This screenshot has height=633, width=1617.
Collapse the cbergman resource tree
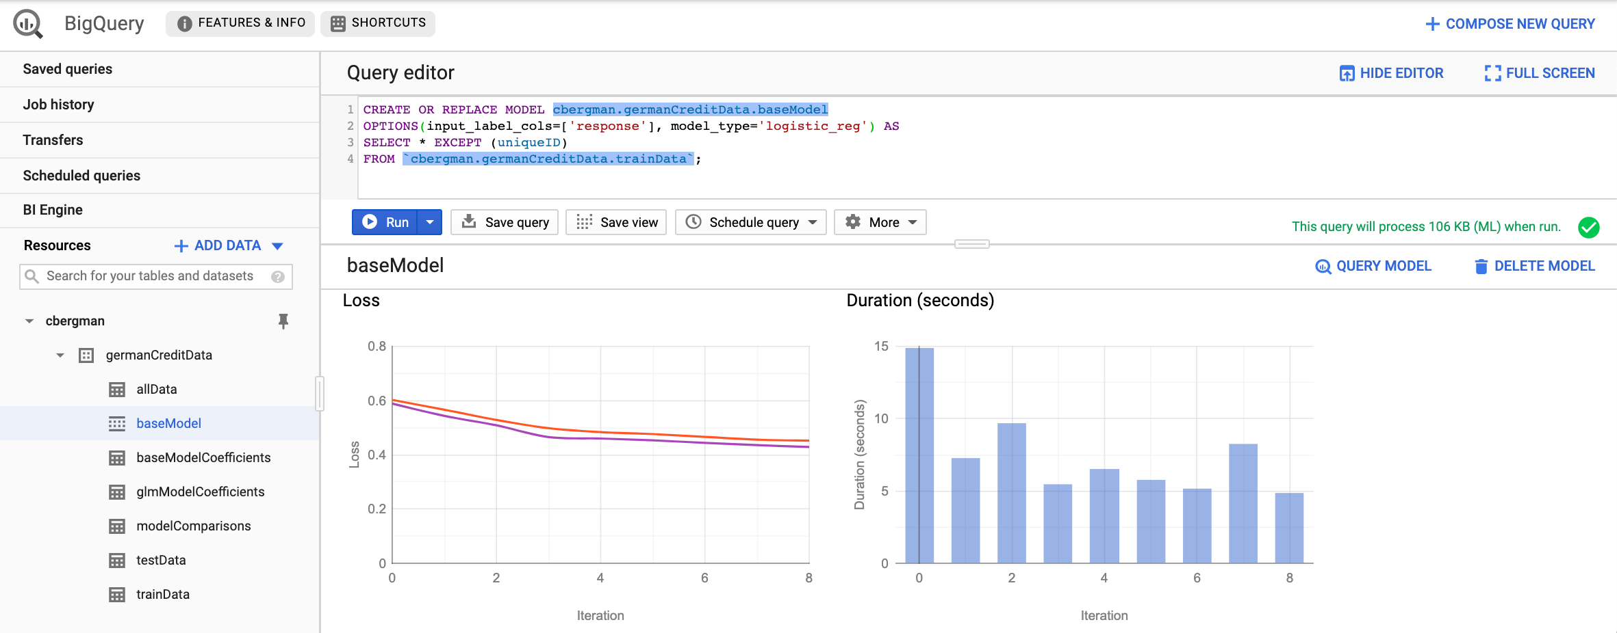pos(29,321)
